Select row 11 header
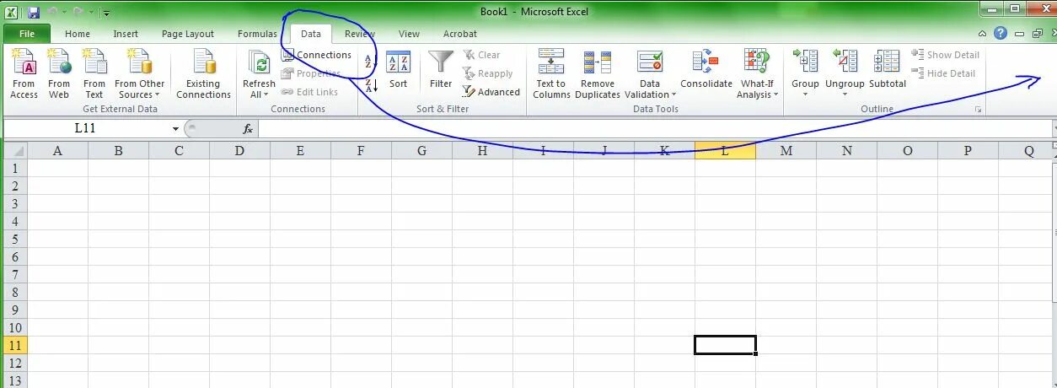 (15, 345)
